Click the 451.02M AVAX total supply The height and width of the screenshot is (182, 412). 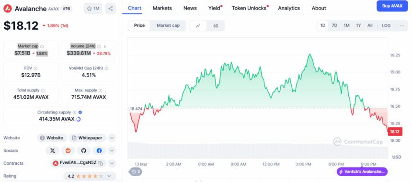click(x=31, y=97)
